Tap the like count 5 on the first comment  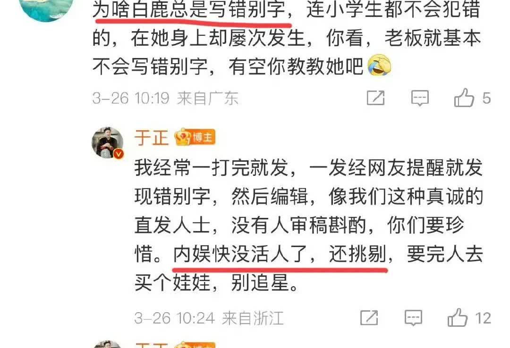(486, 98)
